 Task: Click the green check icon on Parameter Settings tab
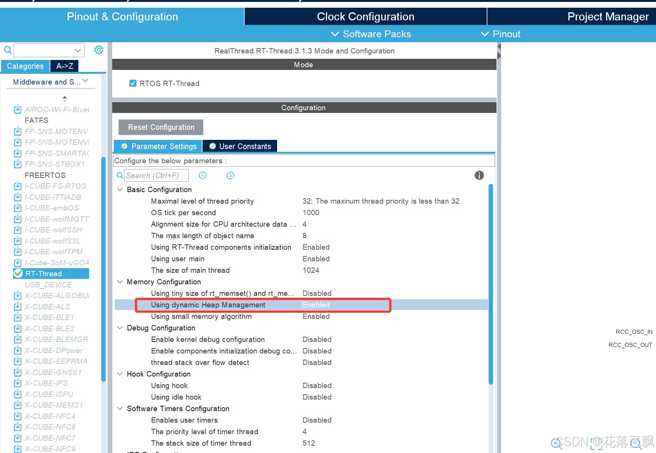pyautogui.click(x=124, y=146)
